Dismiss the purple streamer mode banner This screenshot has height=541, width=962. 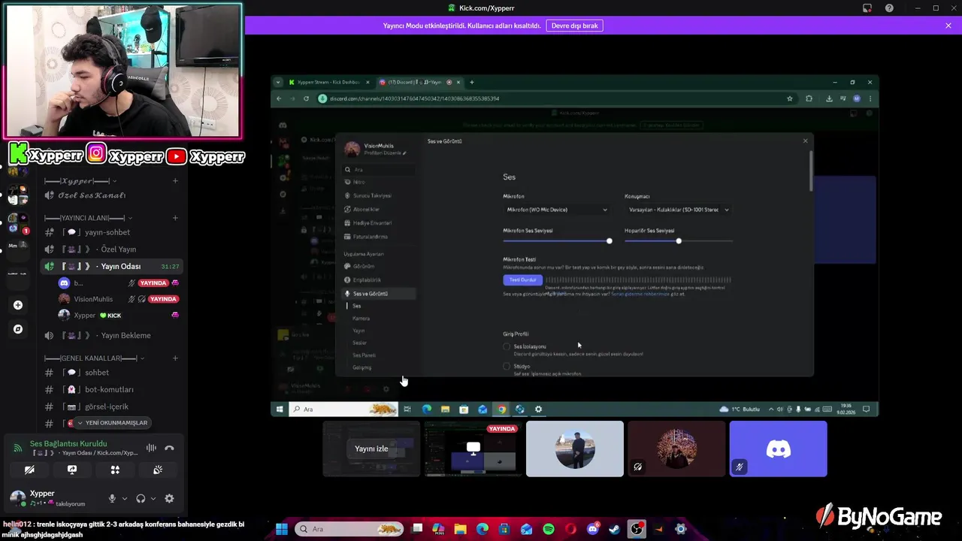tap(948, 26)
